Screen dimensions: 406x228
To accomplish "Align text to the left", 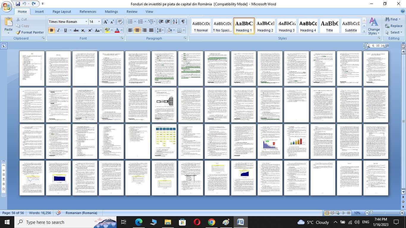I will click(x=130, y=30).
